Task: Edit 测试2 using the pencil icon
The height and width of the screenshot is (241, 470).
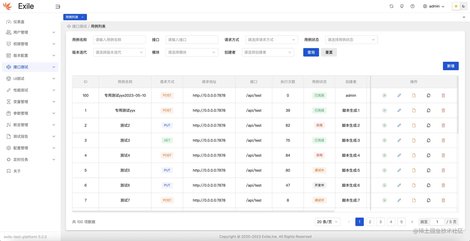Action: pos(399,125)
